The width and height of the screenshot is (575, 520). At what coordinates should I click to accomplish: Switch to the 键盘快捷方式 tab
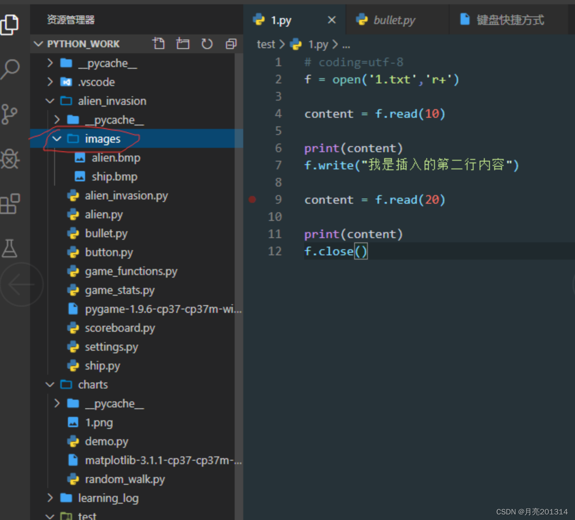pos(509,20)
